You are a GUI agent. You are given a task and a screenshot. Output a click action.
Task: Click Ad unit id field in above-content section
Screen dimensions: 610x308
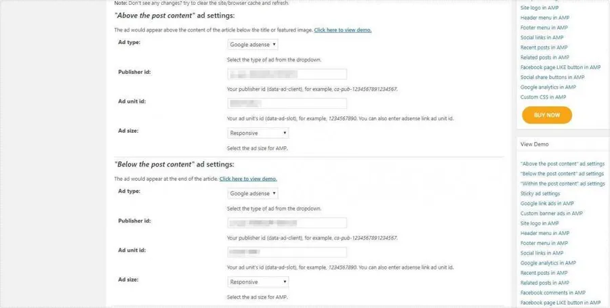pos(287,104)
